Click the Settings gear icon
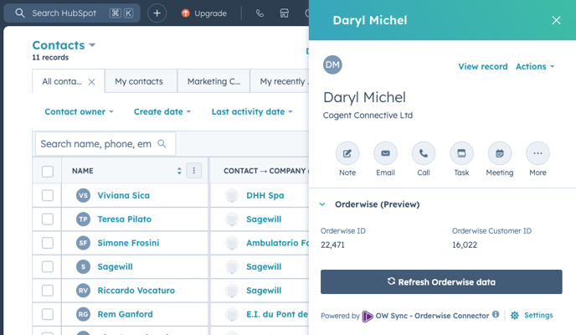This screenshot has width=576, height=335. click(x=515, y=315)
